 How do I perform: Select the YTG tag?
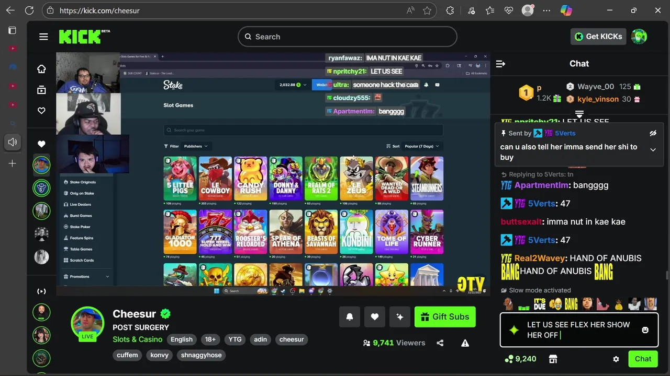tap(235, 339)
